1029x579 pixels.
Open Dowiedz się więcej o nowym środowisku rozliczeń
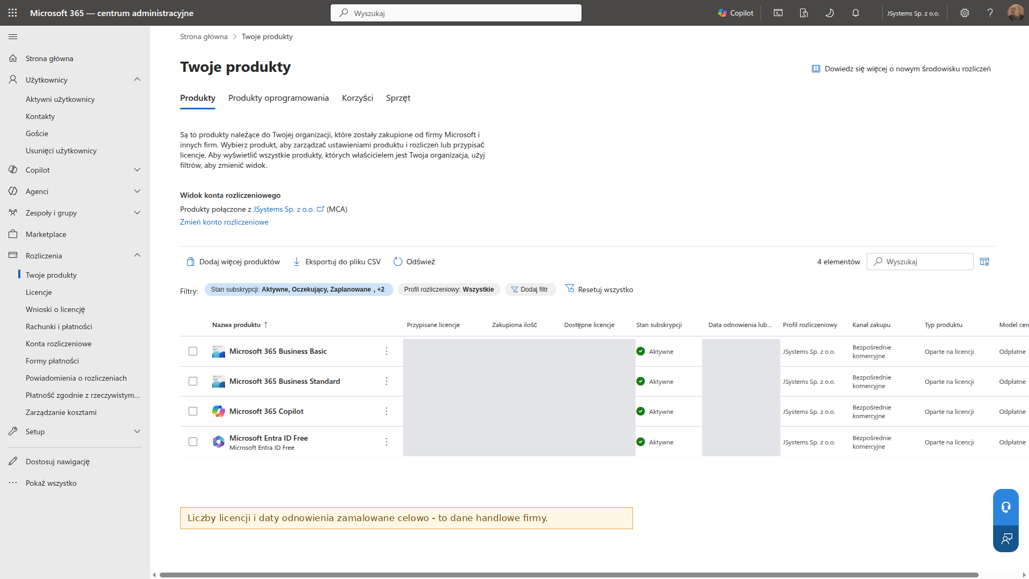tap(901, 69)
